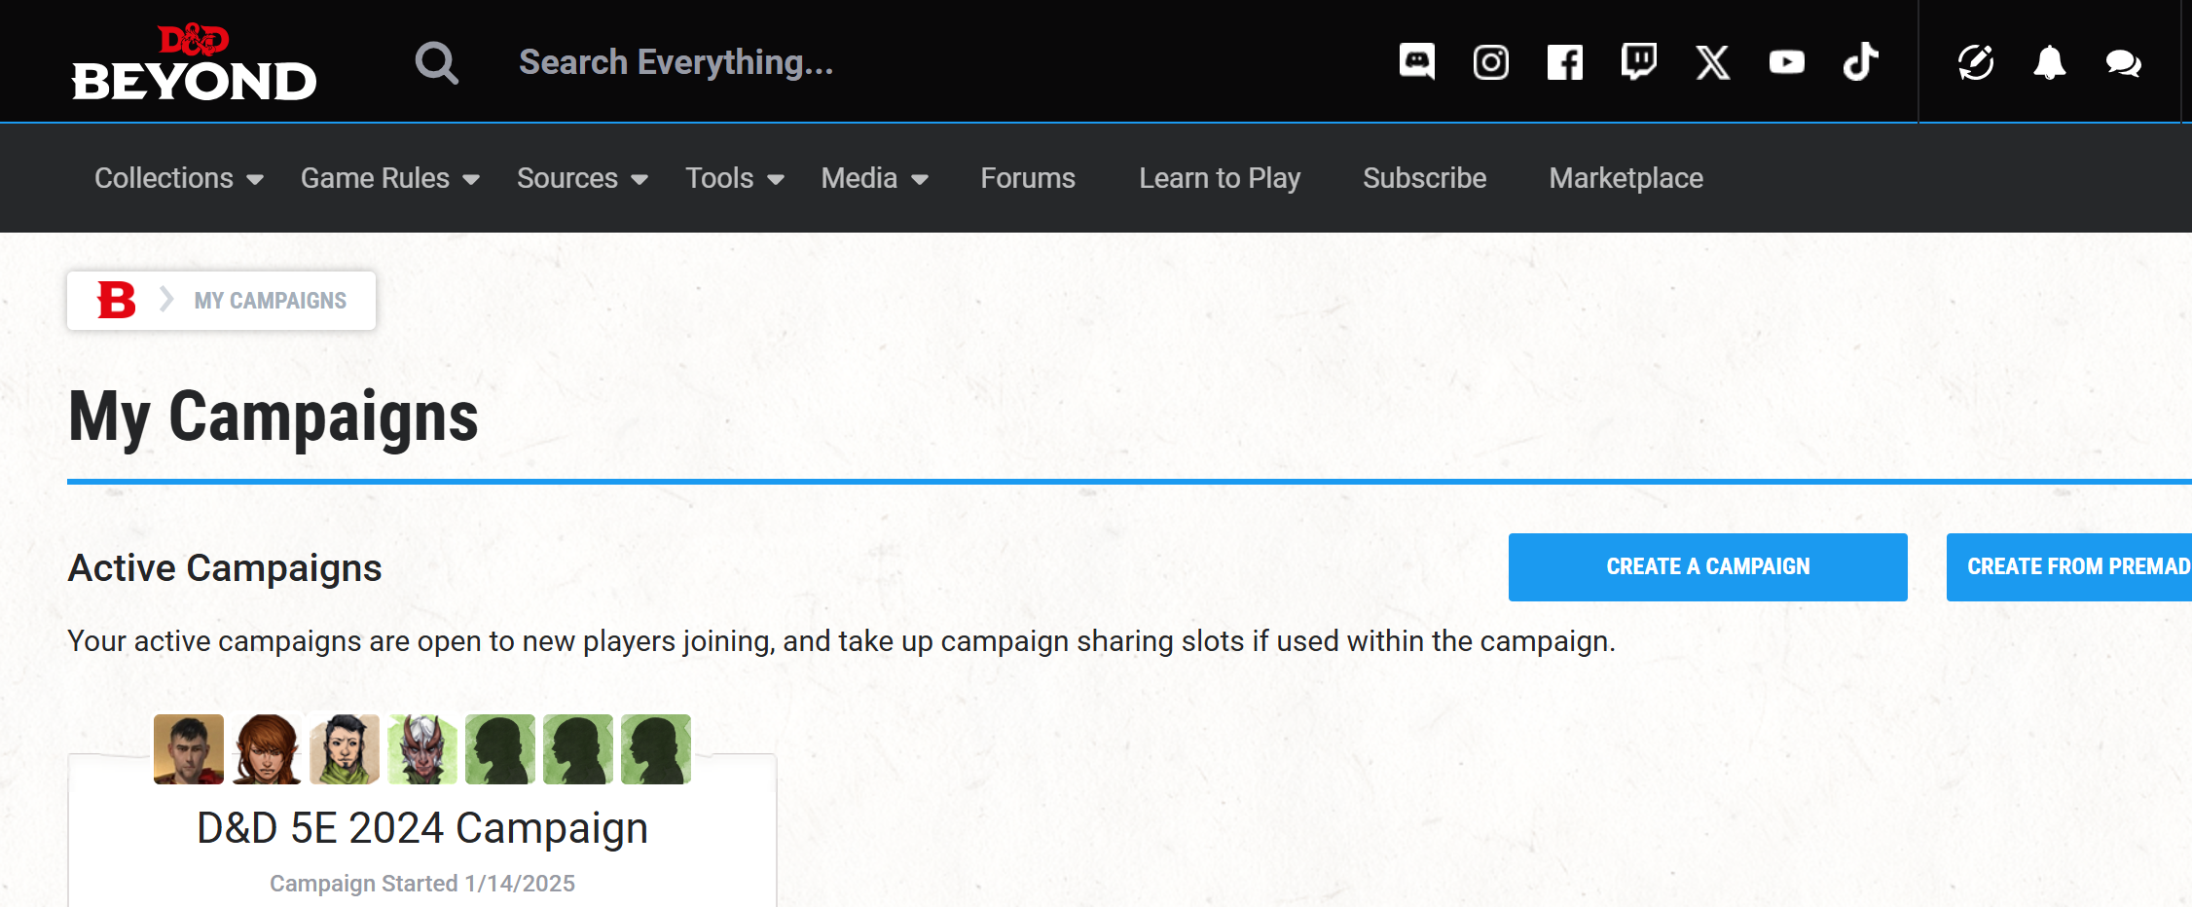Expand the Collections dropdown menu

(x=178, y=178)
